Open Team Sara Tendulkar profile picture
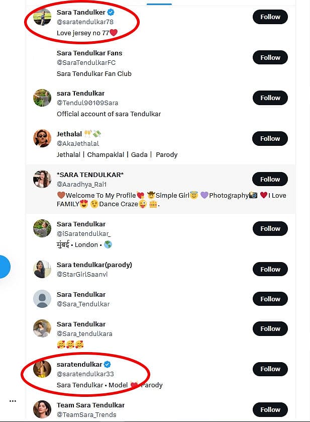310x422 pixels. 42,409
